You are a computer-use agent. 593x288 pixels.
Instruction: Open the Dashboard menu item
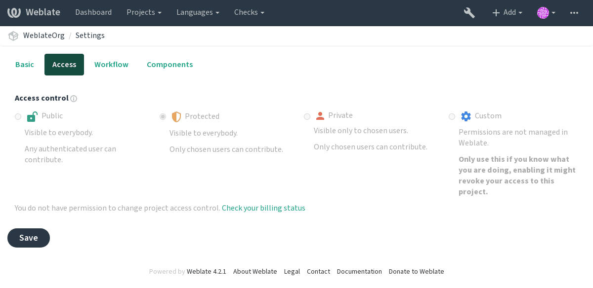click(x=93, y=13)
